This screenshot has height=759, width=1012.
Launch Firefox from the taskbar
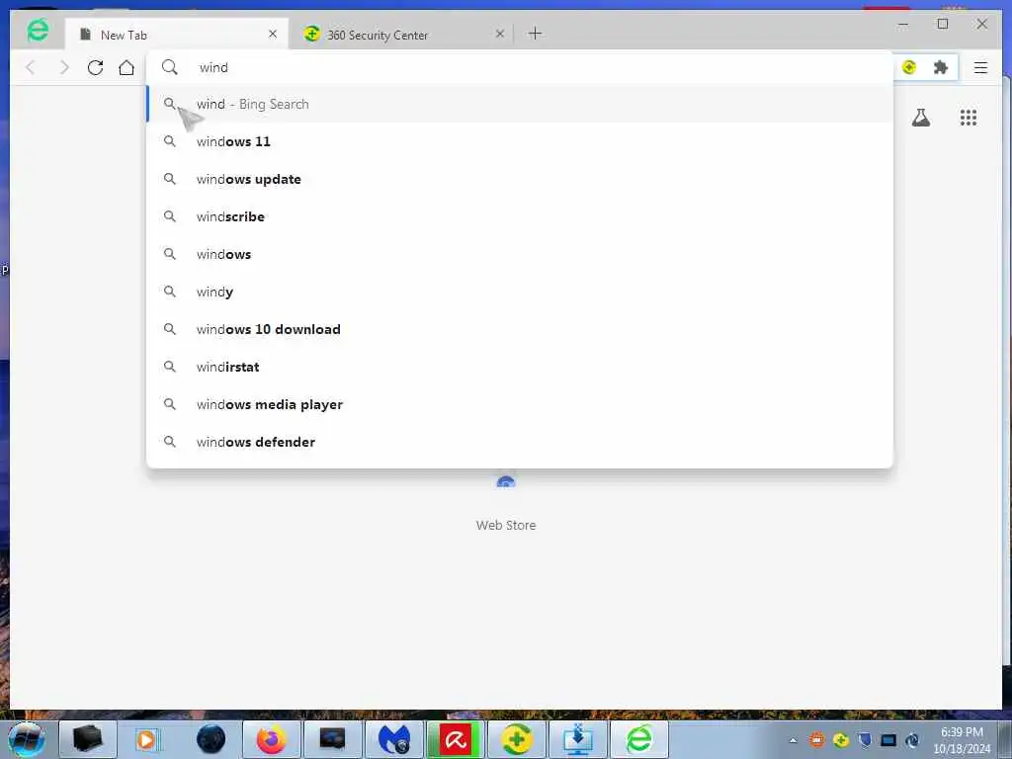tap(271, 739)
